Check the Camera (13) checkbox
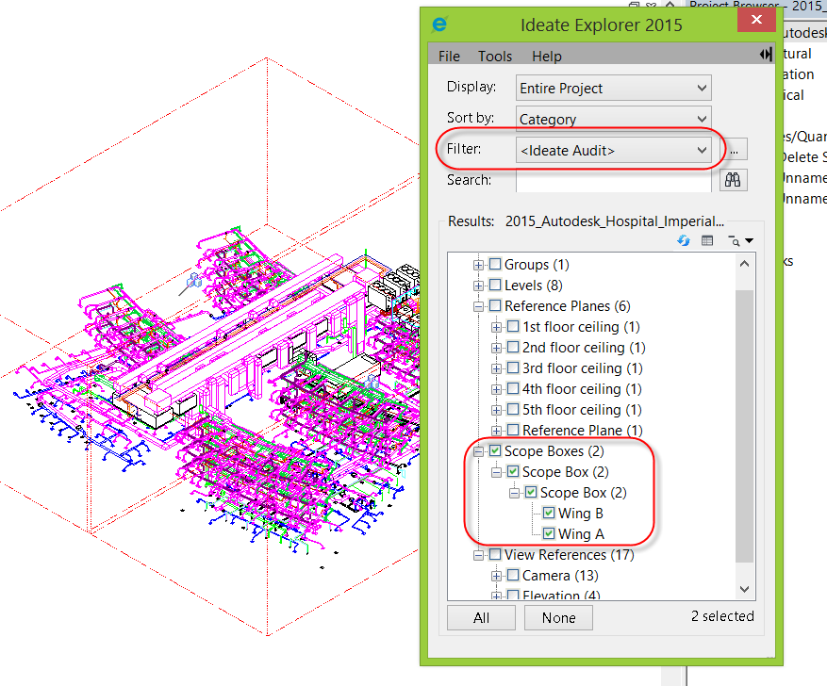Screen dimensions: 827x686 pyautogui.click(x=513, y=576)
